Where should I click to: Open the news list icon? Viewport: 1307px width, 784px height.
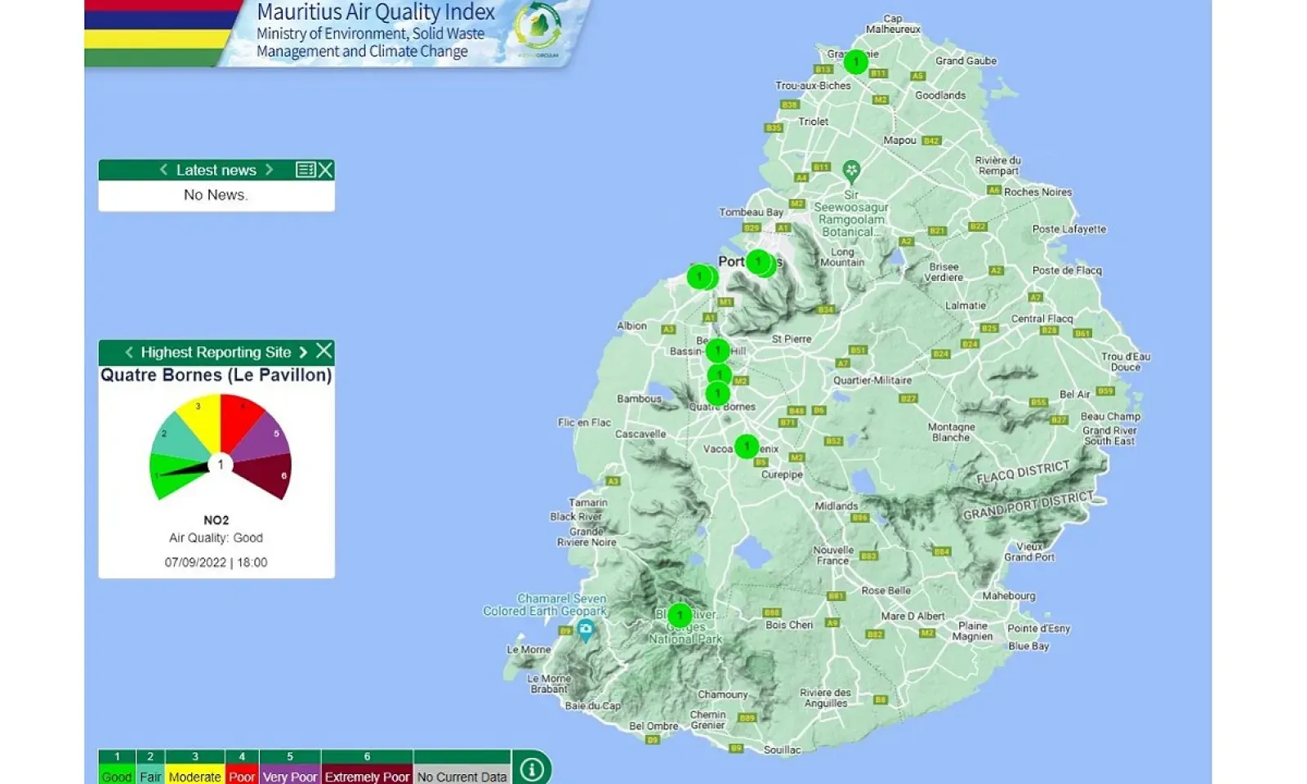[x=306, y=170]
